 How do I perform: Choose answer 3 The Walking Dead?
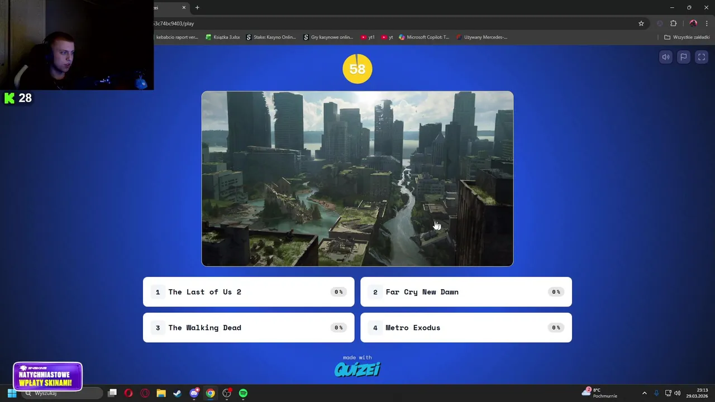249,328
